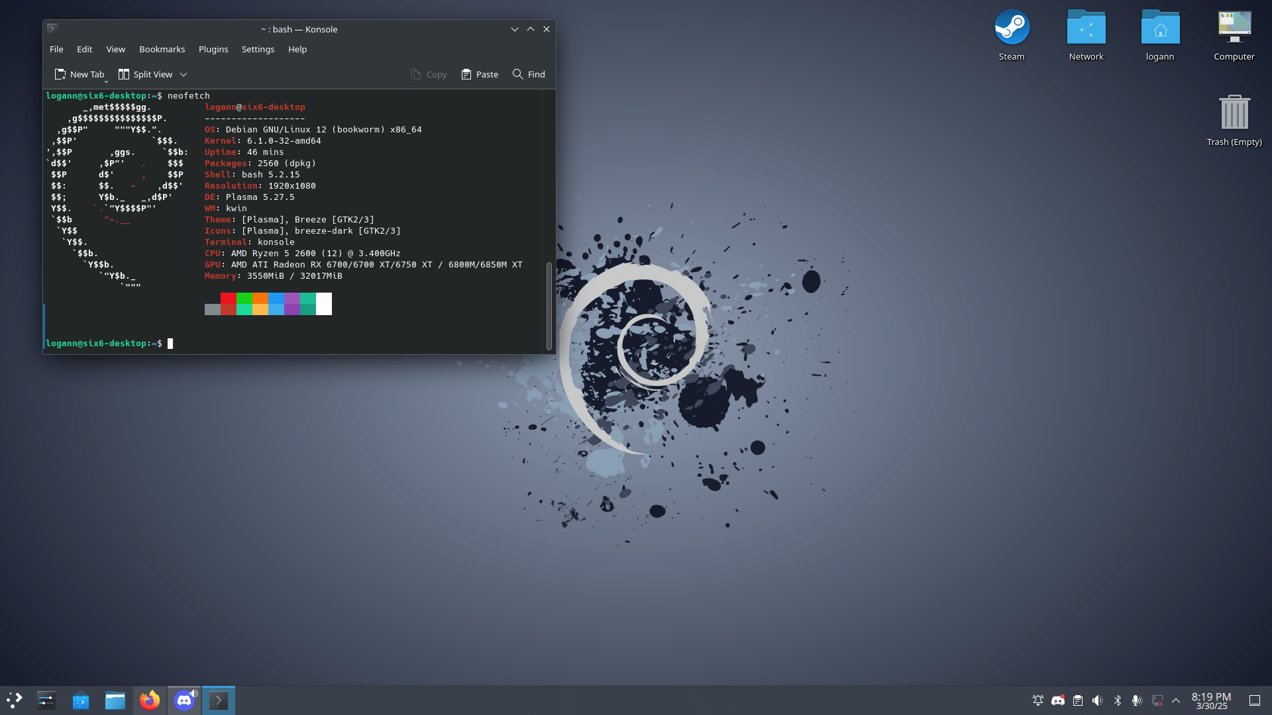Image resolution: width=1272 pixels, height=715 pixels.
Task: Open Konsole Edit menu
Action: pyautogui.click(x=84, y=49)
